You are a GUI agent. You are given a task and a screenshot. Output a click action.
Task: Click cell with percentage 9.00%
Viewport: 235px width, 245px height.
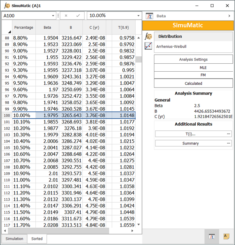[x=24, y=51]
